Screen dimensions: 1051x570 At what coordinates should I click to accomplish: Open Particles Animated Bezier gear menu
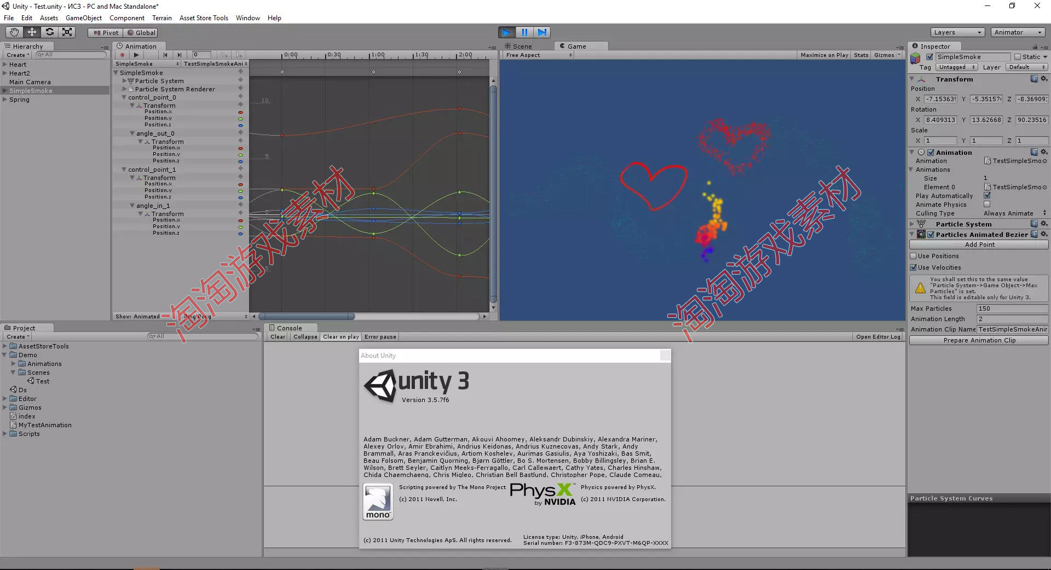pos(1044,234)
